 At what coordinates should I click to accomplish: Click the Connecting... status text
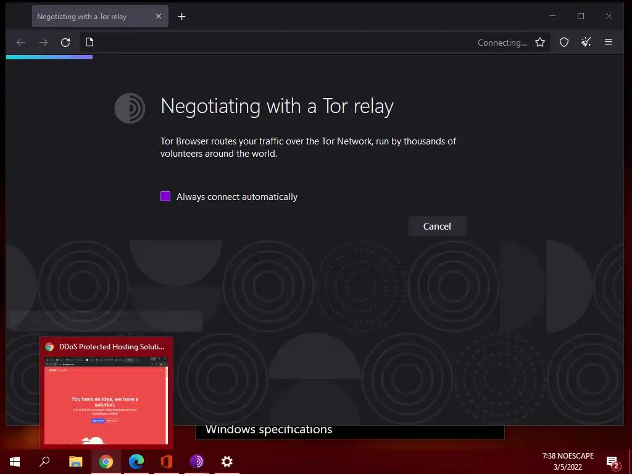tap(502, 43)
